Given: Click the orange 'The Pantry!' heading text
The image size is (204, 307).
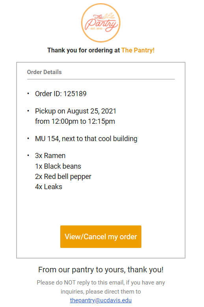Looking at the screenshot, I should [138, 50].
